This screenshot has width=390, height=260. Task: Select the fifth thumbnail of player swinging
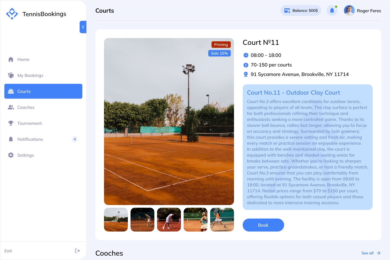[222, 220]
